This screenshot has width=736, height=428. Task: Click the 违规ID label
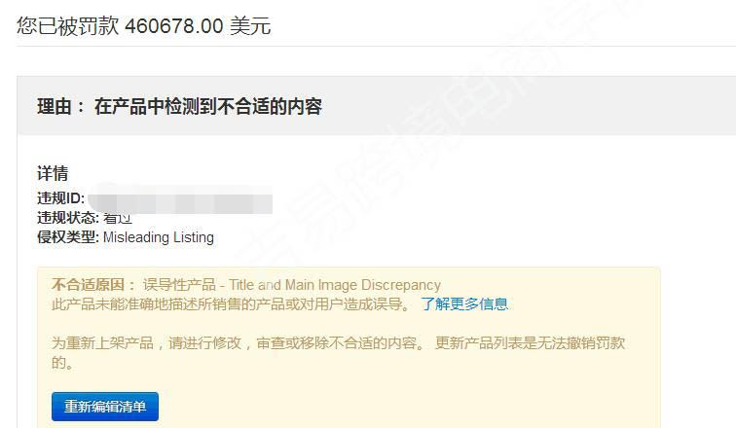point(61,198)
